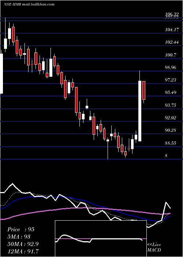Click the 106.32 top price label
183x257 pixels.
(x=172, y=15)
